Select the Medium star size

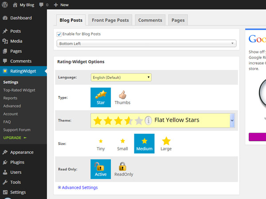(144, 144)
